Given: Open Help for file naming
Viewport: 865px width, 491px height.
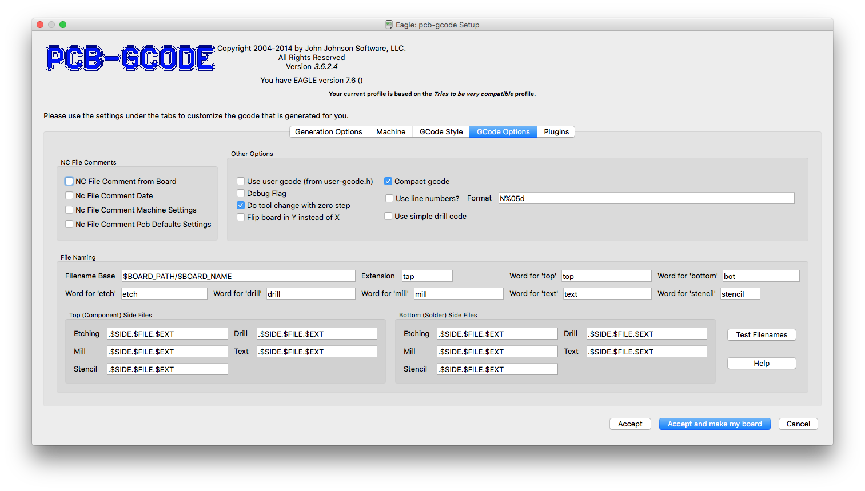Looking at the screenshot, I should [x=762, y=363].
